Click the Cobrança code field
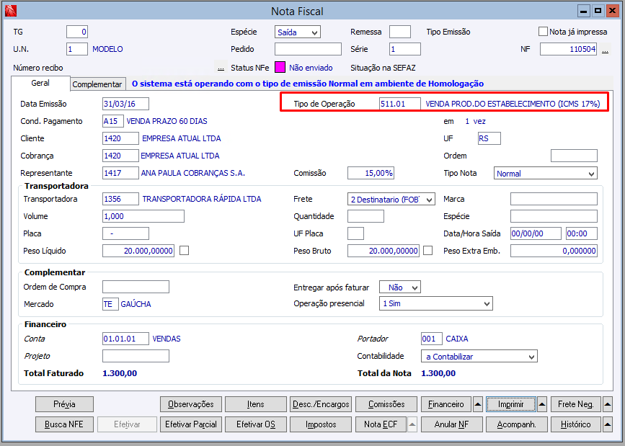 120,156
